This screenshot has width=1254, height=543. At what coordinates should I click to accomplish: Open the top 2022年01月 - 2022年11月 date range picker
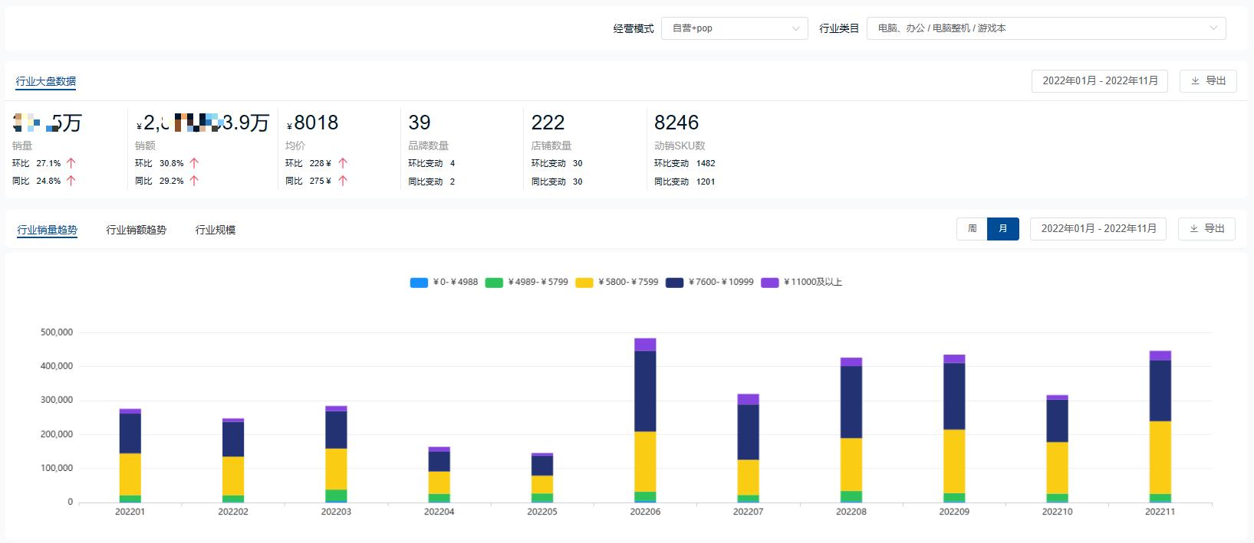click(1100, 81)
